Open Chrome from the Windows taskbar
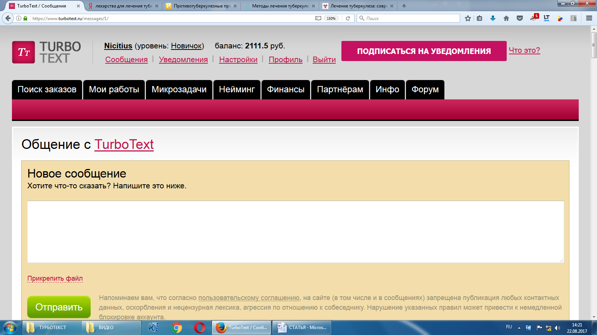This screenshot has height=335, width=597. [x=177, y=328]
